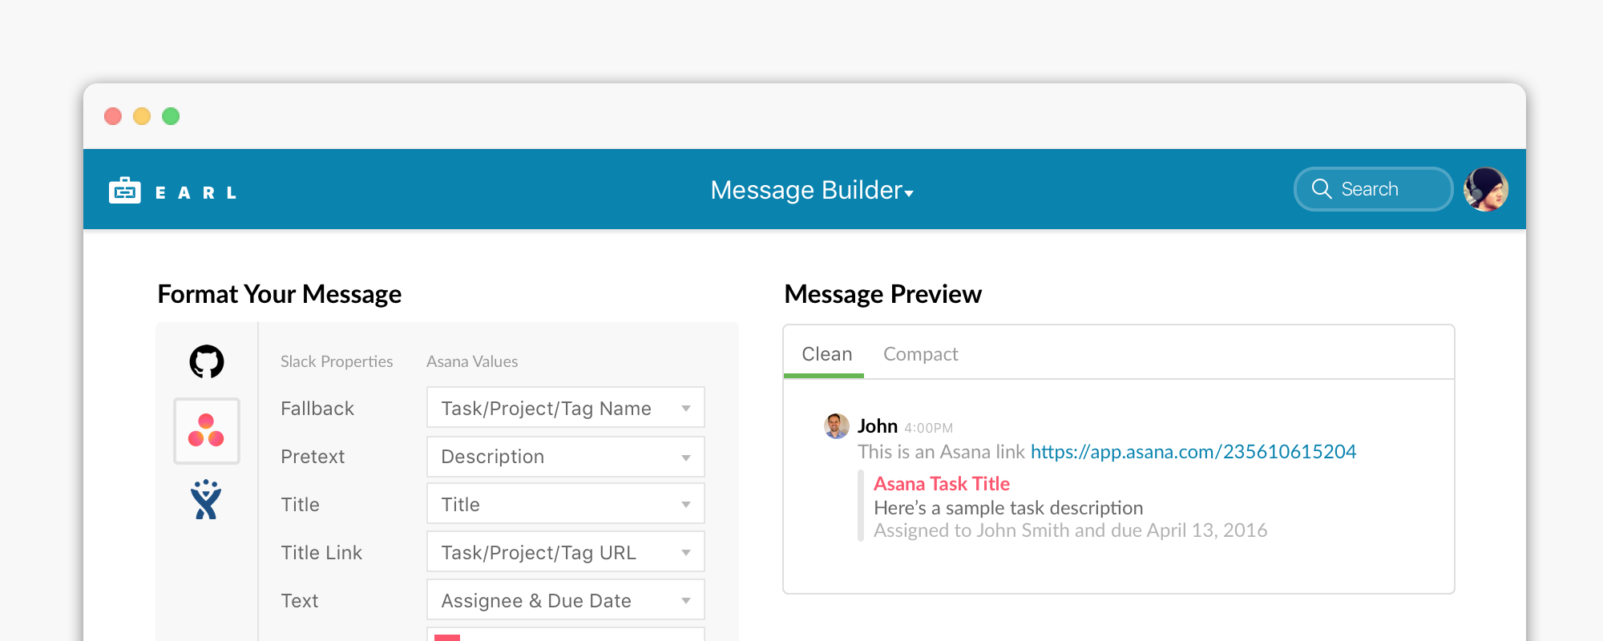This screenshot has width=1603, height=641.
Task: Click the Format Your Message heading
Action: (279, 294)
